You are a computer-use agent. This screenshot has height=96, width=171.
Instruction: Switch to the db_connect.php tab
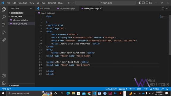[67, 9]
